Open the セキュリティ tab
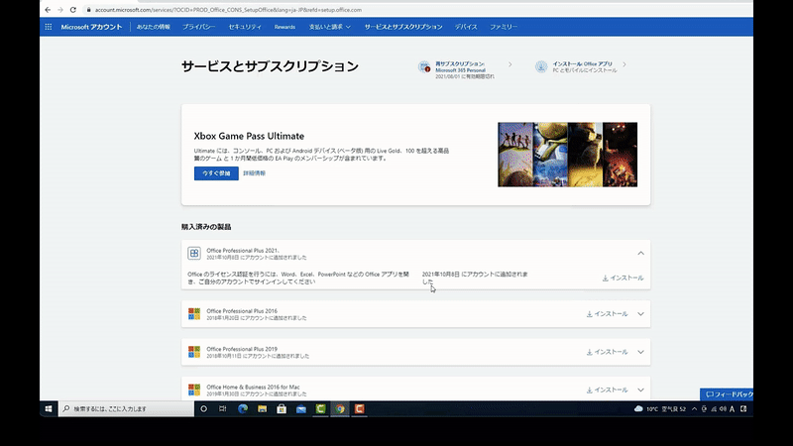 (245, 27)
